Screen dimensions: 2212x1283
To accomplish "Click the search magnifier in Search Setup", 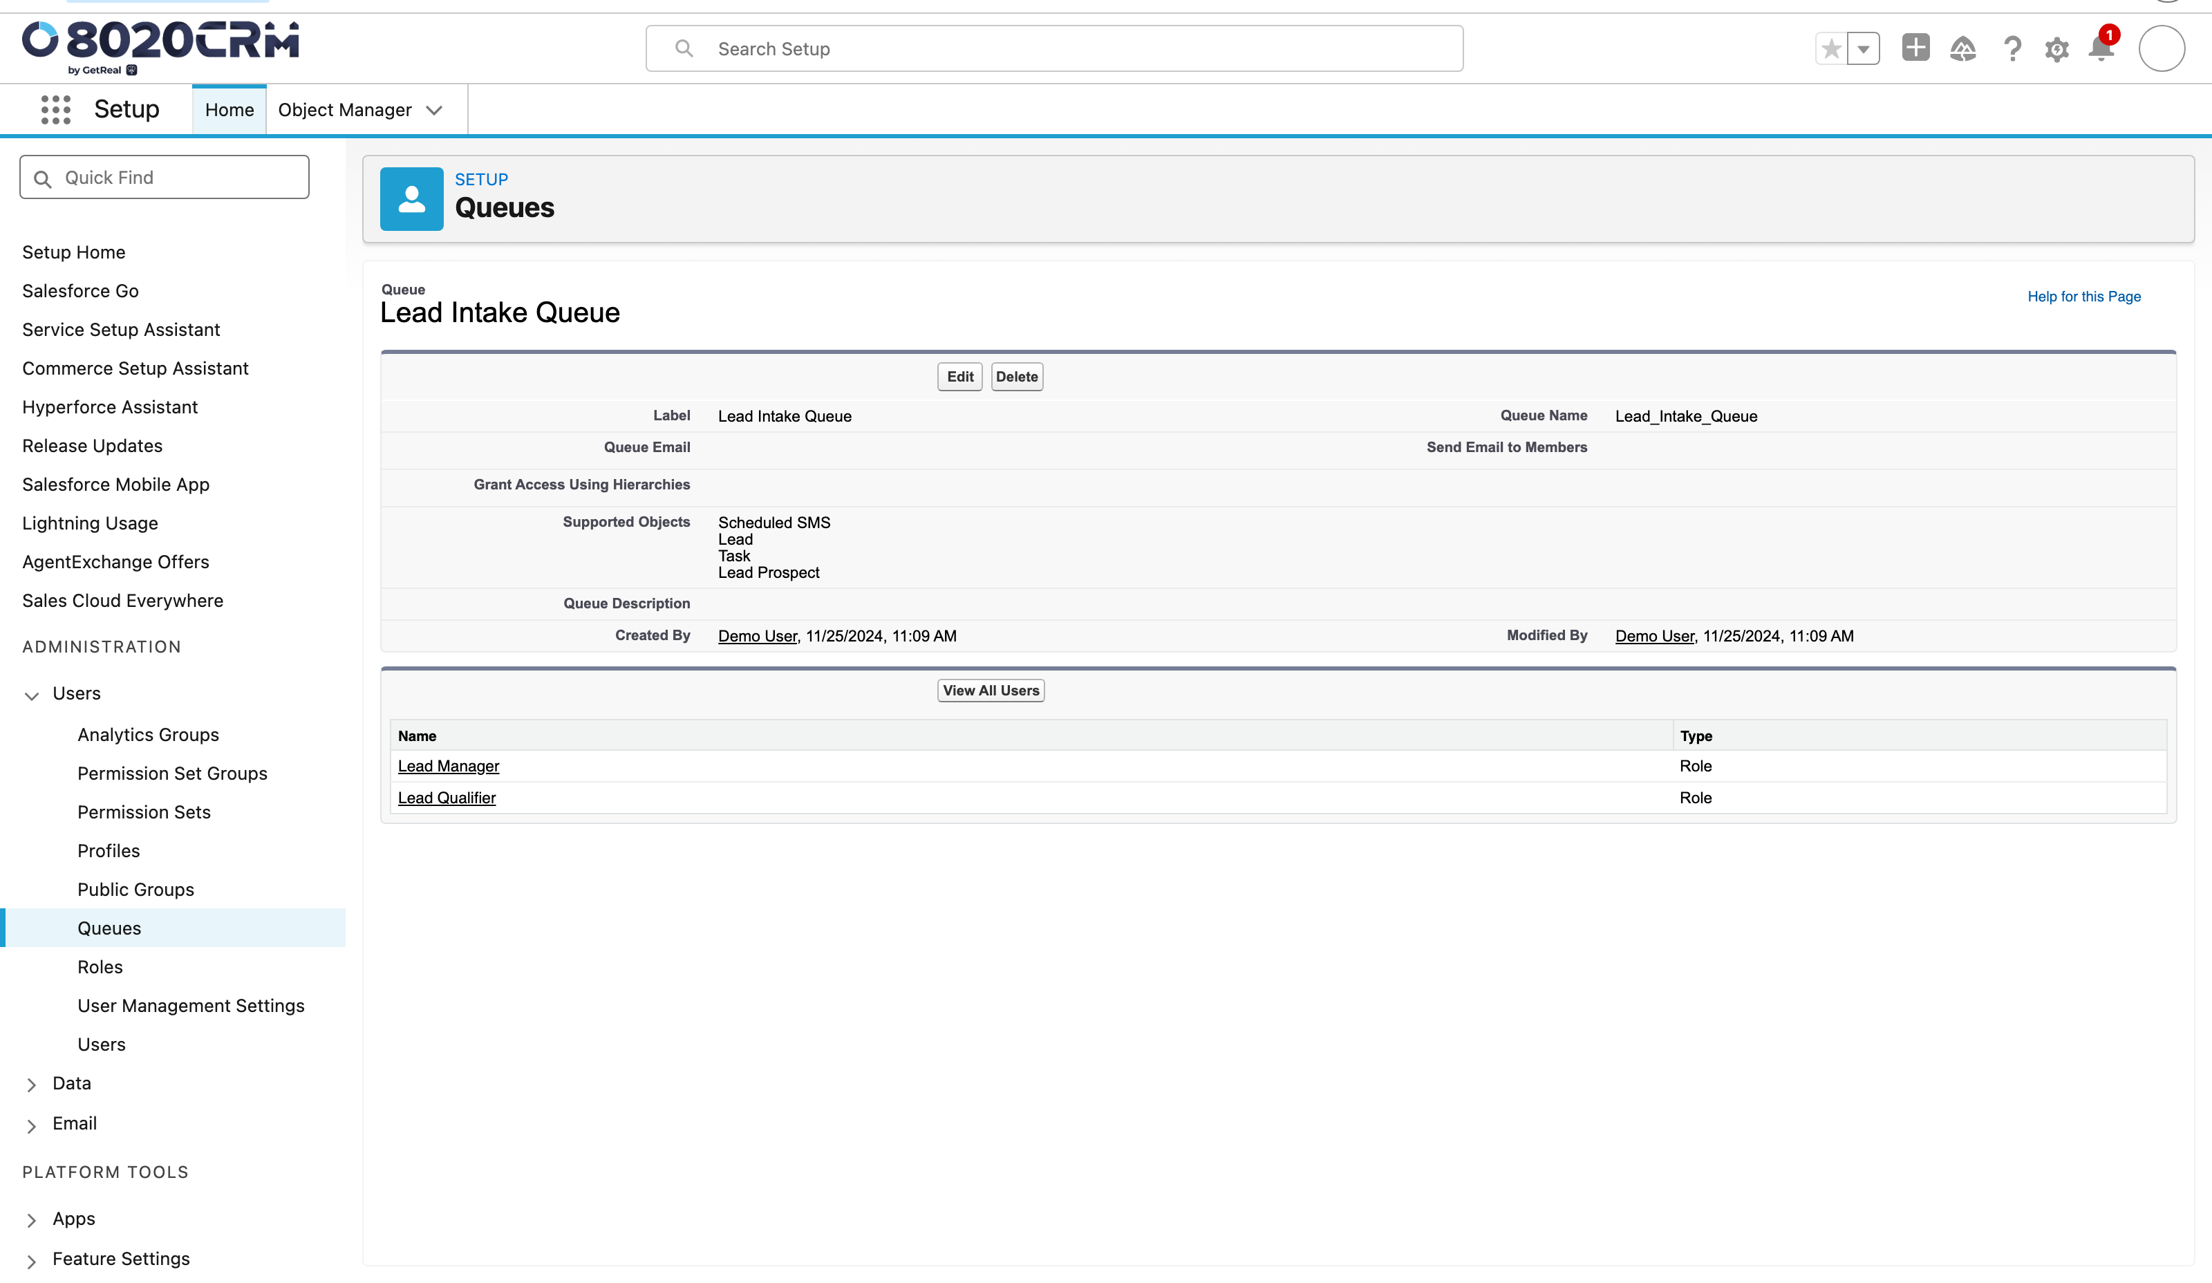I will (684, 48).
